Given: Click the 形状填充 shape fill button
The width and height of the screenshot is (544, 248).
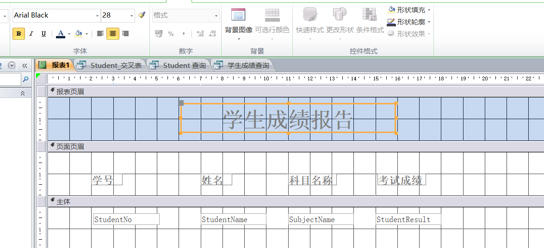Looking at the screenshot, I should tap(409, 10).
